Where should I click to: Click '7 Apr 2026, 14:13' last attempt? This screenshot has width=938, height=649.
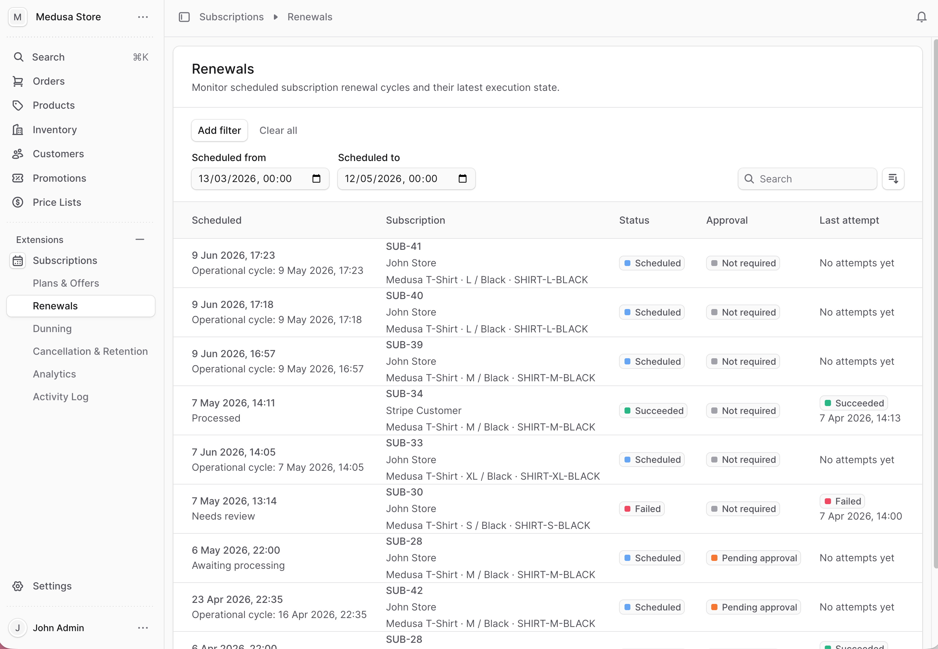pos(860,418)
